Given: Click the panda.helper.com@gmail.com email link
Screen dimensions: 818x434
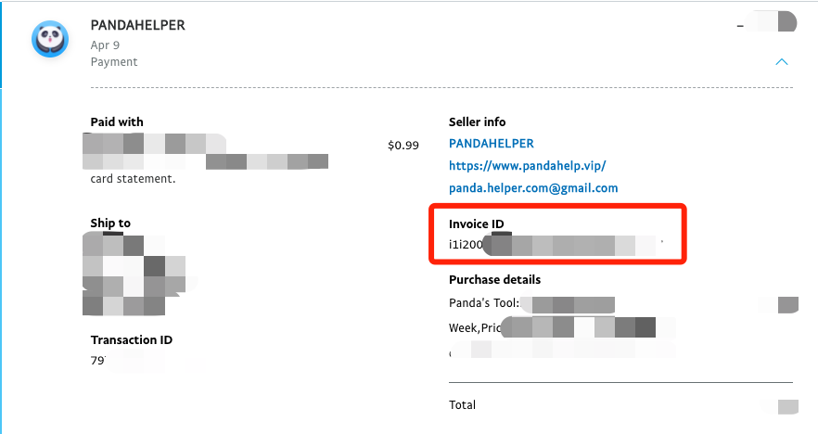Looking at the screenshot, I should (x=533, y=188).
